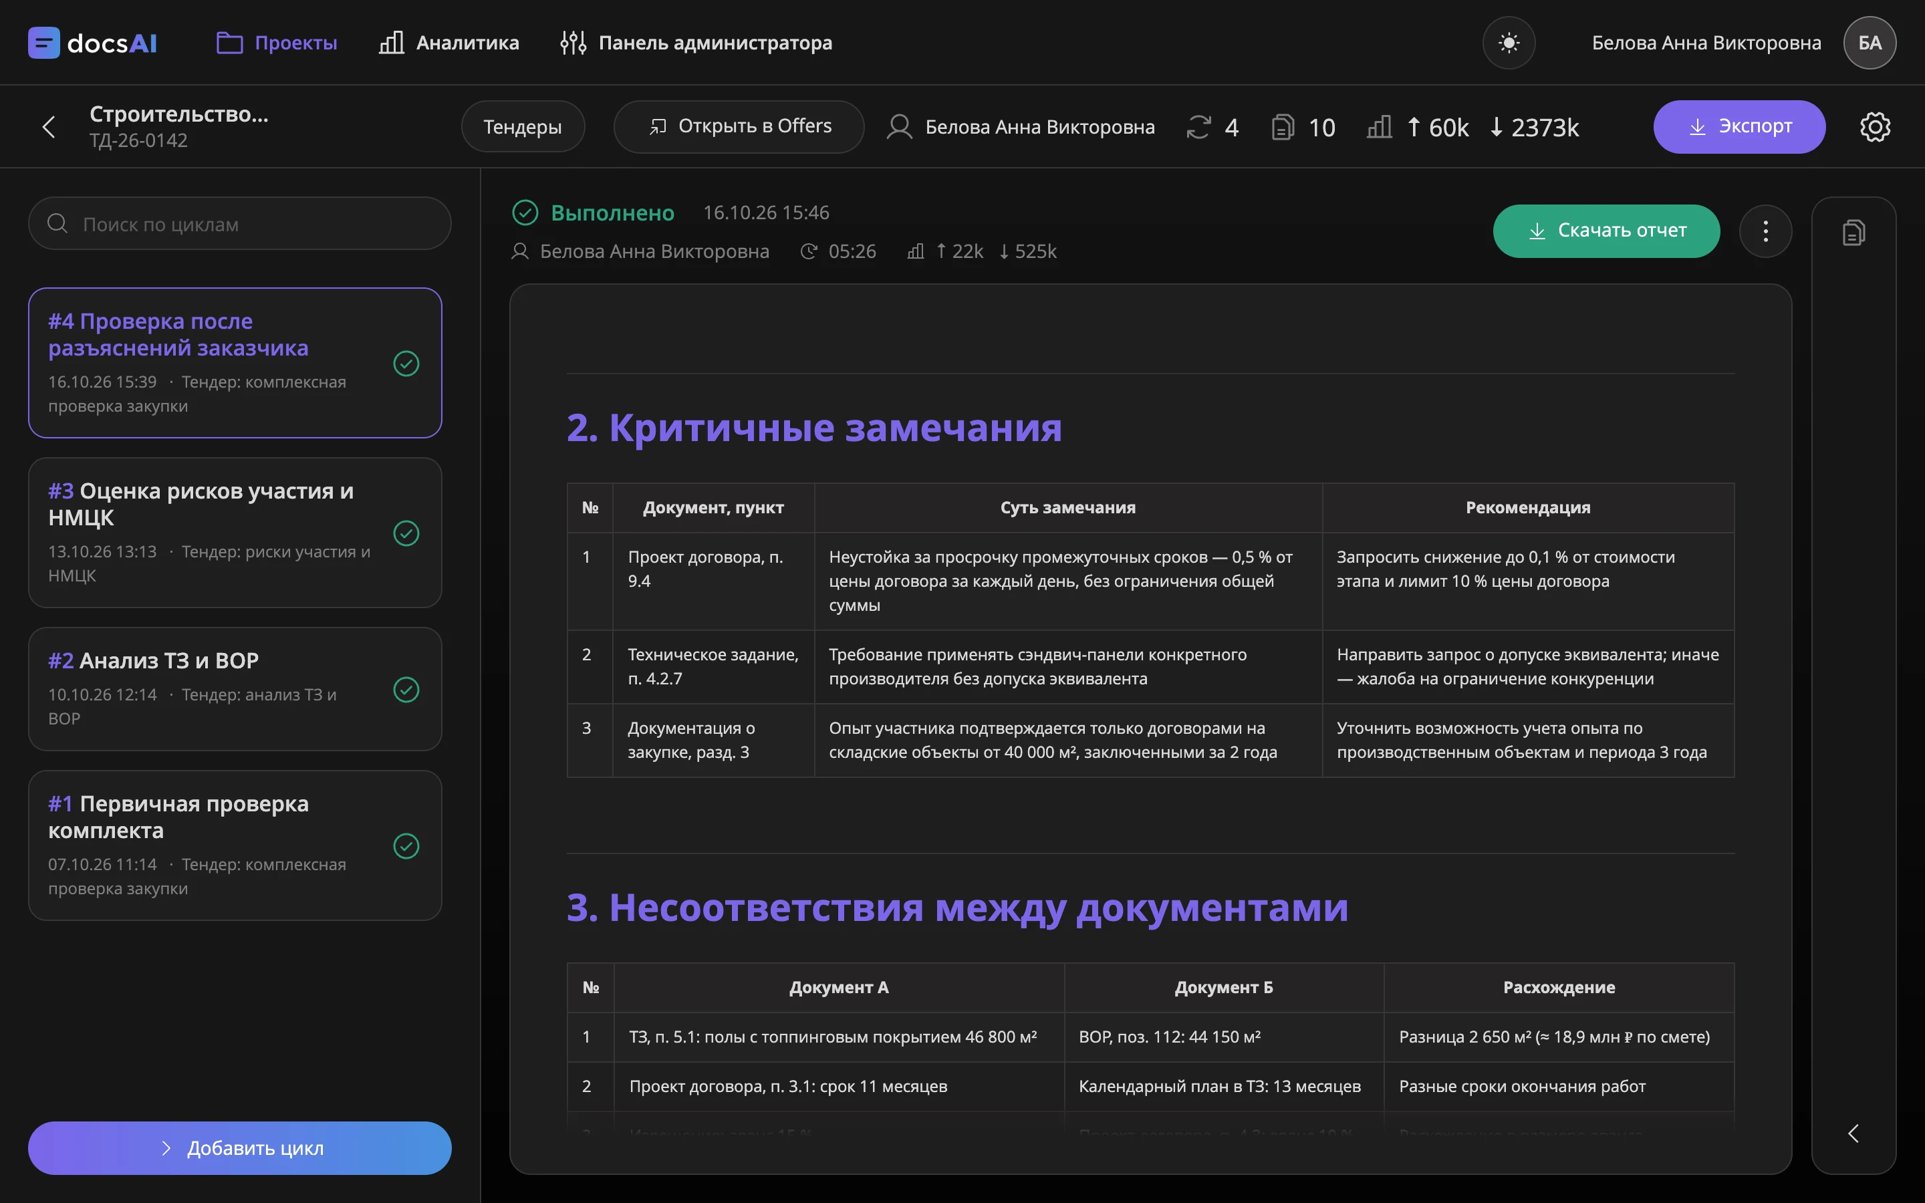Expand the right sidebar with the chevron
This screenshot has height=1203, width=1925.
pyautogui.click(x=1853, y=1133)
